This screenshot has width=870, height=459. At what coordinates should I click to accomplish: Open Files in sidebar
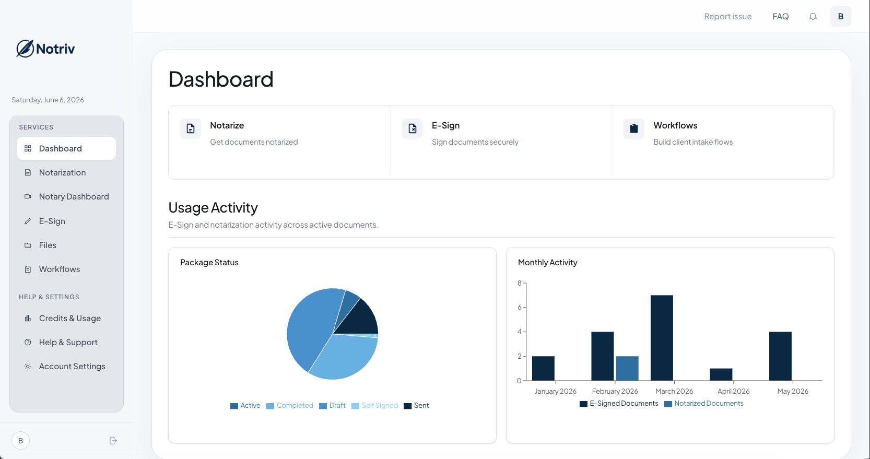66,245
